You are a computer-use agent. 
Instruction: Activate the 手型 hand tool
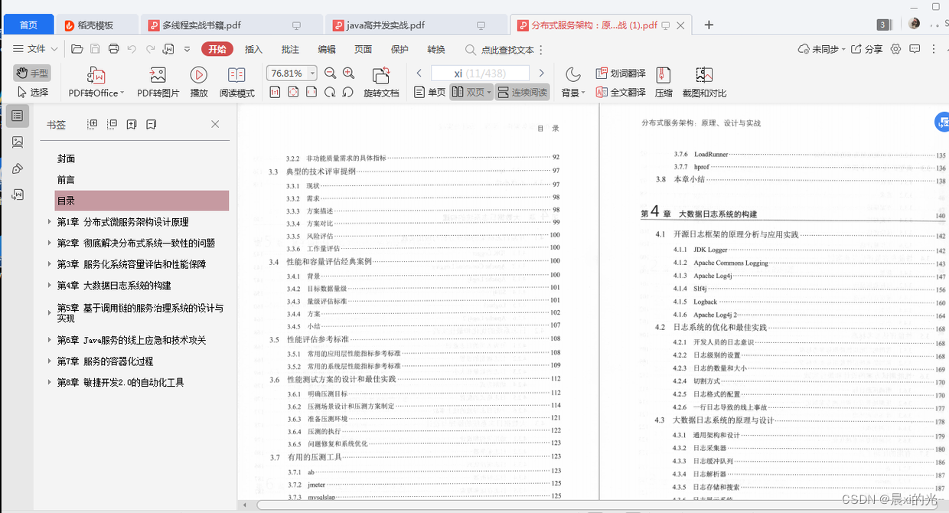(x=32, y=73)
